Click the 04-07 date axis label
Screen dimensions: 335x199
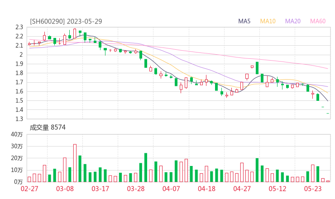coord(171,189)
